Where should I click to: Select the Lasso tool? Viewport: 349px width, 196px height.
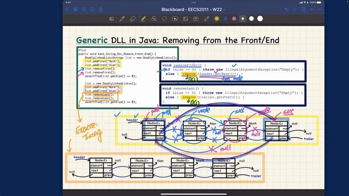click(164, 19)
